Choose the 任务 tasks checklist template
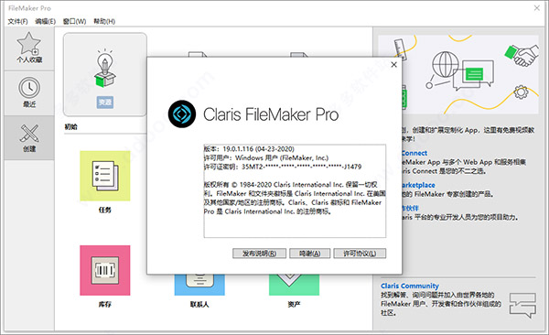The image size is (549, 335). [x=105, y=176]
